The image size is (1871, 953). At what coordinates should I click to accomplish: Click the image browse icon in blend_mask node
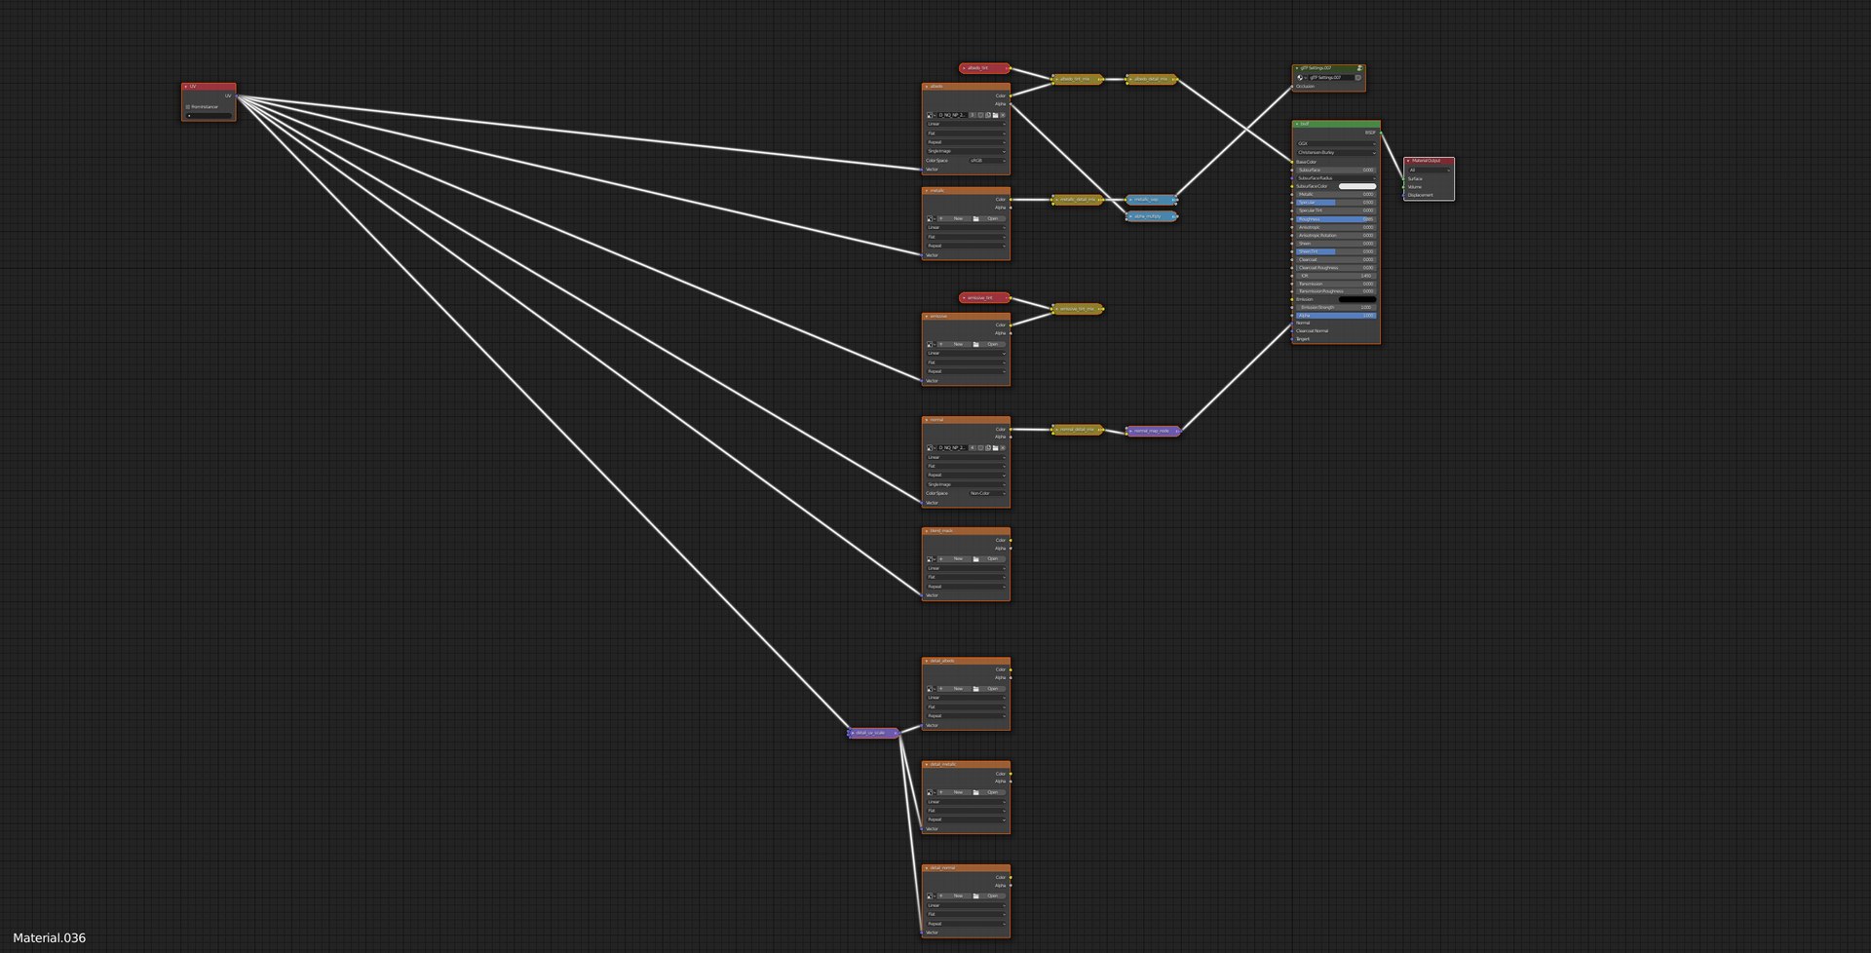[x=930, y=559]
